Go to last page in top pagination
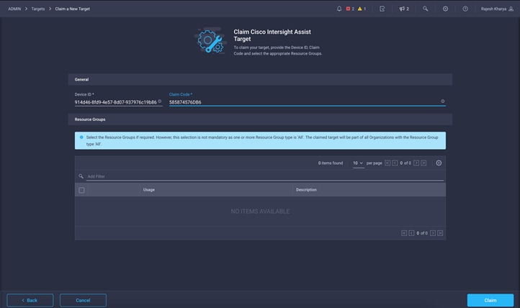The width and height of the screenshot is (520, 308). (x=423, y=163)
